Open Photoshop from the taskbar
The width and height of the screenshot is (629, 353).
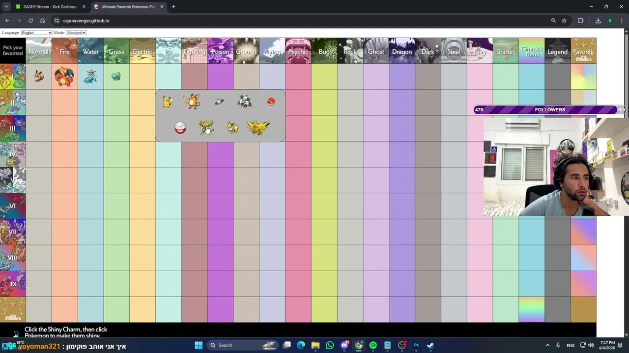pos(416,345)
